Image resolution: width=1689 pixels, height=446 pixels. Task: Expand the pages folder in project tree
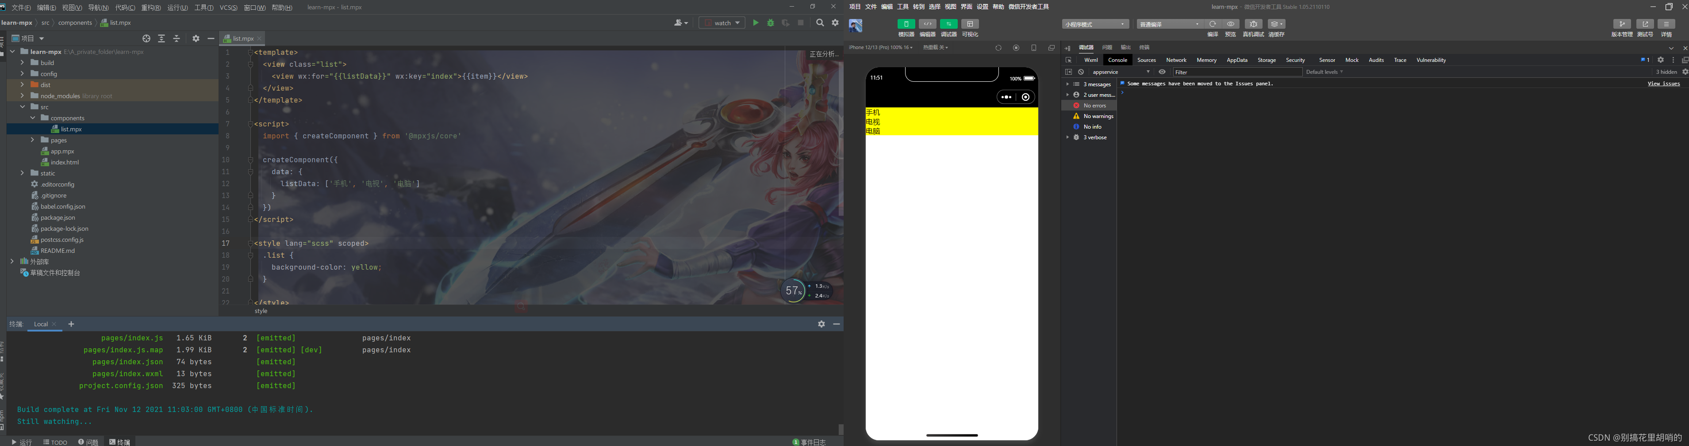click(x=33, y=140)
